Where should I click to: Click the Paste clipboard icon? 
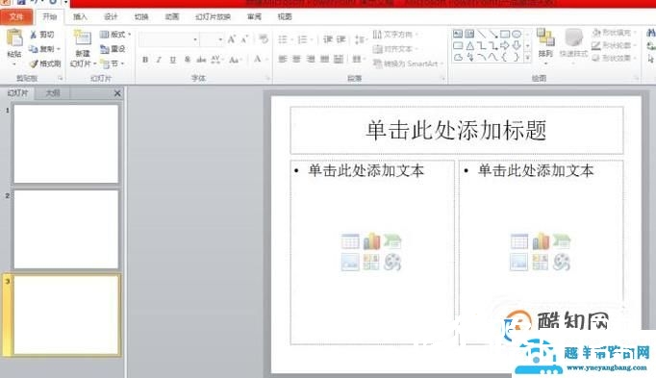click(x=14, y=38)
